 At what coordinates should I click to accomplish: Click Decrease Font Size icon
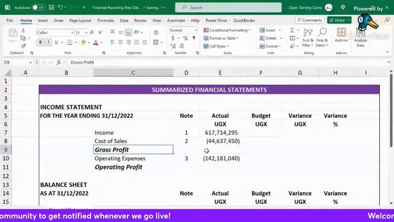click(x=100, y=32)
